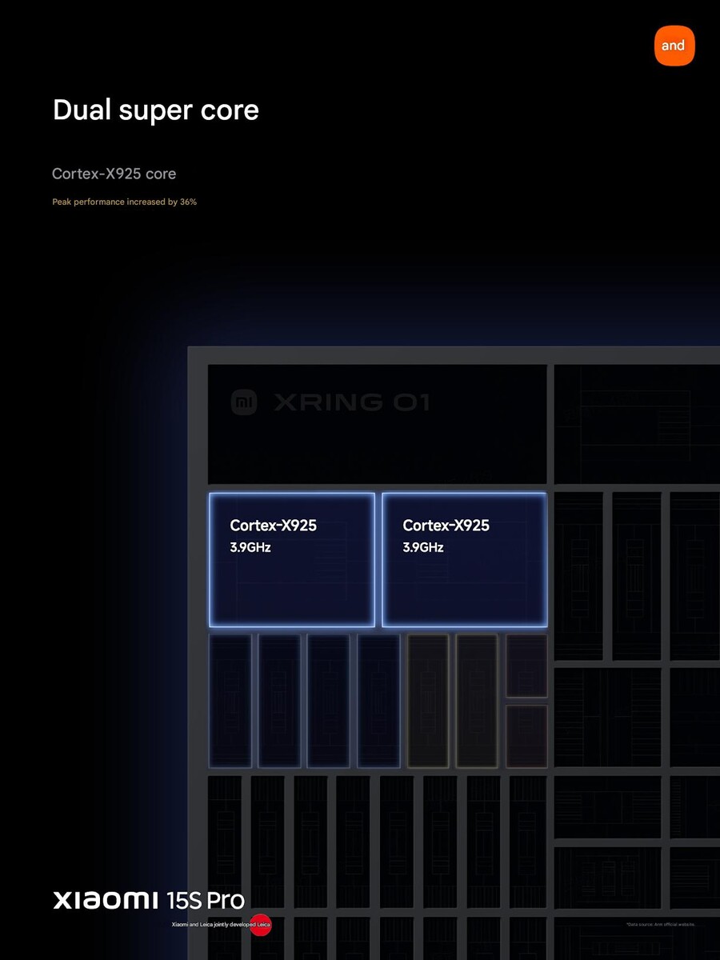Image resolution: width=720 pixels, height=960 pixels.
Task: Click "Peak performance increased by 36%" text
Action: pos(124,202)
